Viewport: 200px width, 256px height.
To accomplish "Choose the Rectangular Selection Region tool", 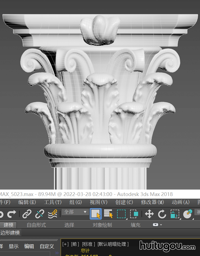I will click(121, 214).
